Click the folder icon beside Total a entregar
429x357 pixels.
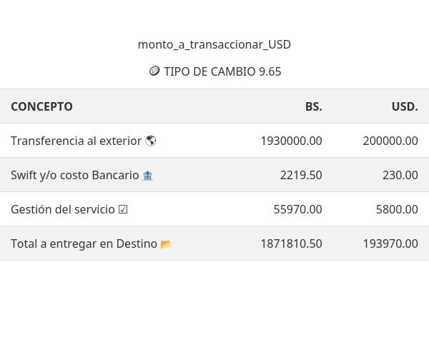click(x=166, y=243)
